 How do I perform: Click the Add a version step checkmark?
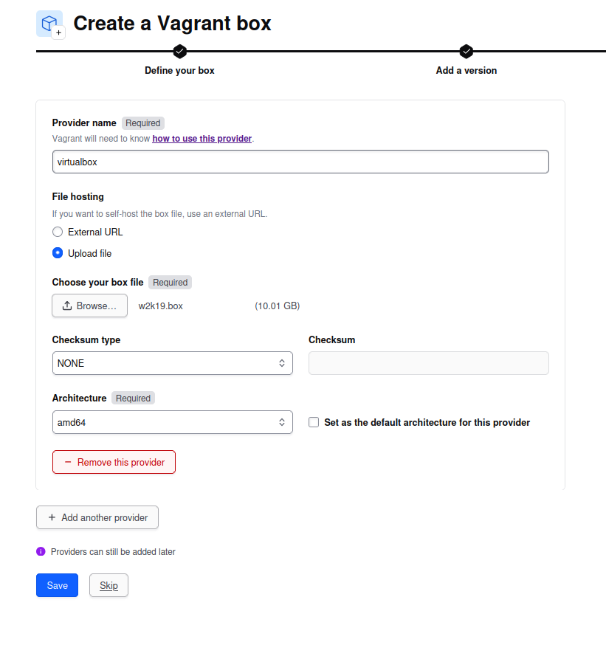[466, 51]
